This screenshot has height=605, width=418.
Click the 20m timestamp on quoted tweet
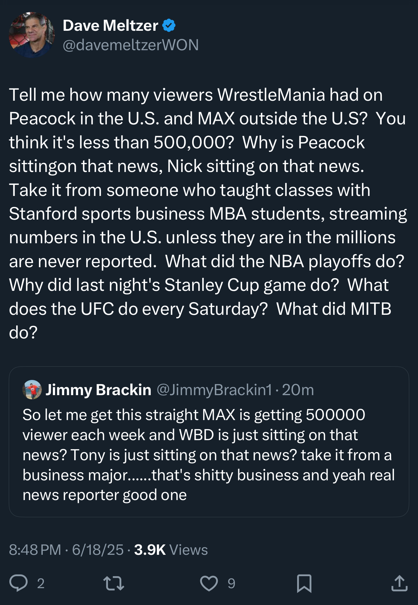click(298, 390)
